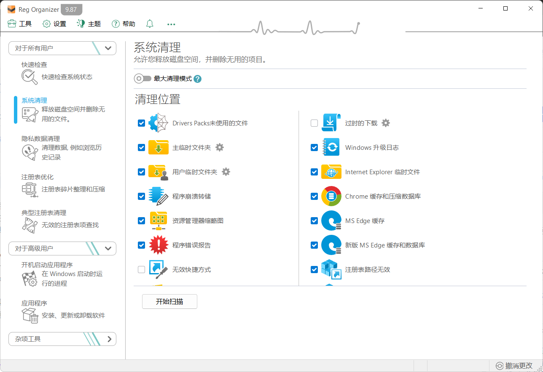Screen dimensions: 543x372
Task: Open the 主题 menu
Action: tap(89, 24)
